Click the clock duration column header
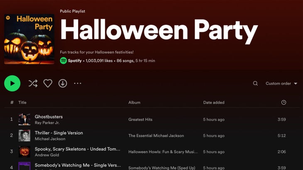The width and height of the screenshot is (303, 170). [283, 103]
